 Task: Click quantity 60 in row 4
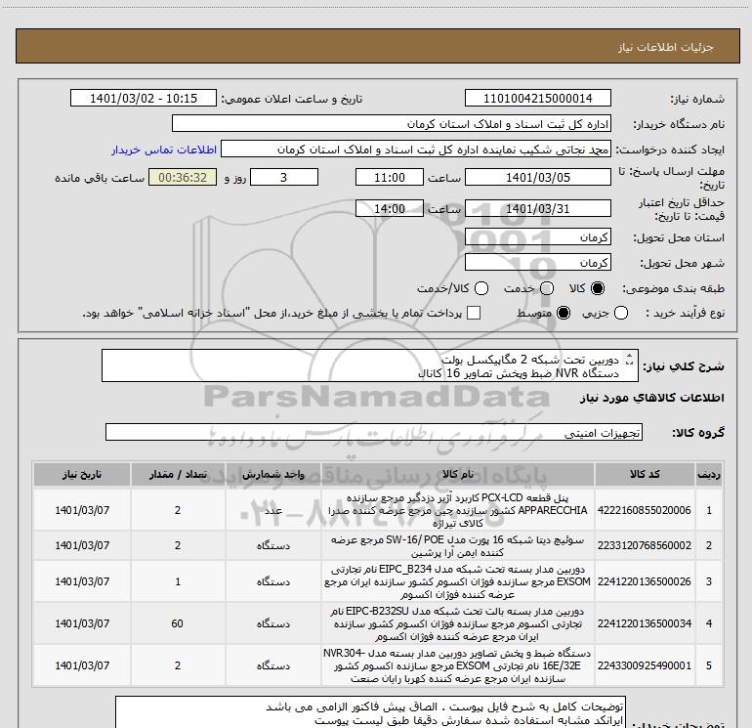tap(178, 623)
